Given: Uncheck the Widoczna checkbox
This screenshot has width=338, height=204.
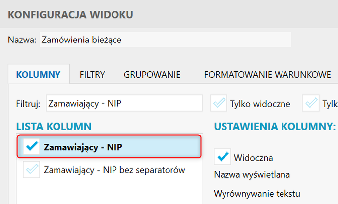Looking at the screenshot, I should [223, 157].
